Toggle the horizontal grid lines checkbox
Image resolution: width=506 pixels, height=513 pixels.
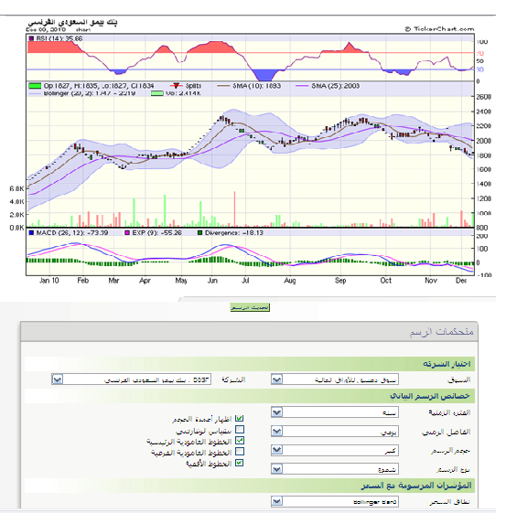pyautogui.click(x=240, y=463)
